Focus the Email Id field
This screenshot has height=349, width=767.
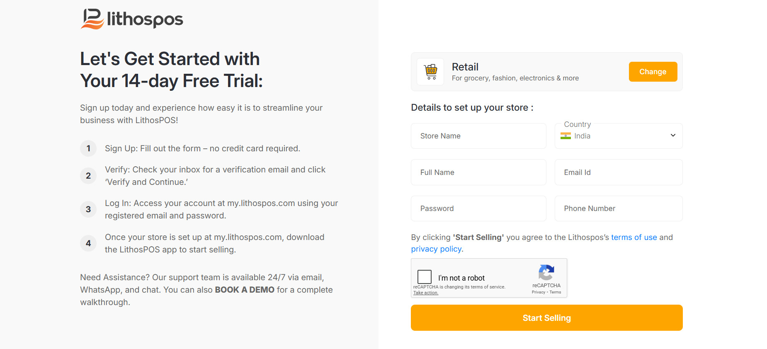coord(618,172)
